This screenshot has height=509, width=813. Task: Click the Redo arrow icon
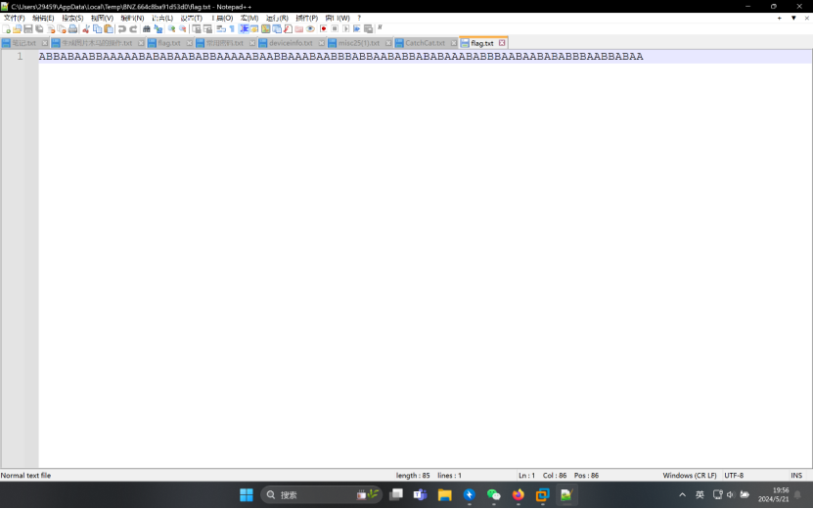pyautogui.click(x=133, y=29)
